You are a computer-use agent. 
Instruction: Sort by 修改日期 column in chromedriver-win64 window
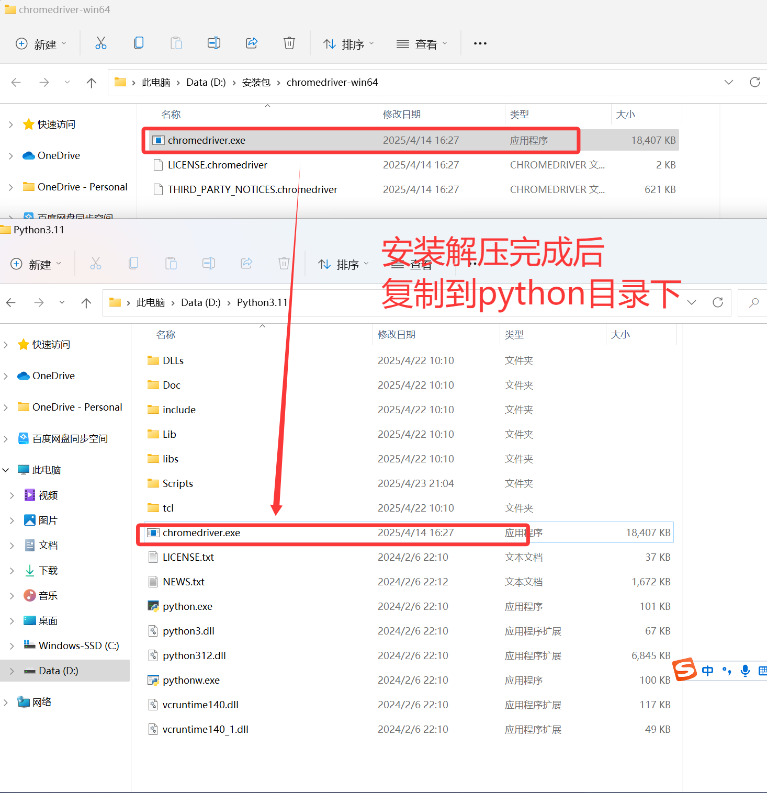click(x=402, y=114)
